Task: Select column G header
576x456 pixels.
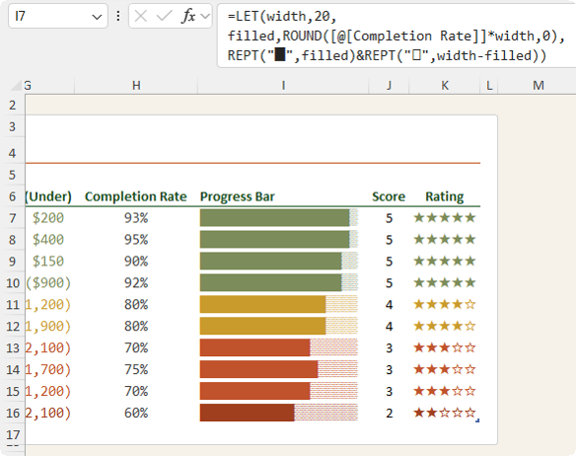Action: [x=50, y=85]
